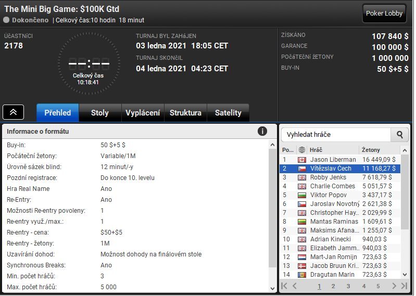Open page 3 of the player list
Viewport: 416px width, 296px height.
click(x=348, y=286)
